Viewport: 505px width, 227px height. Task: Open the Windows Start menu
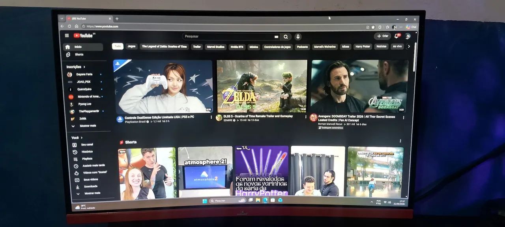(204, 201)
